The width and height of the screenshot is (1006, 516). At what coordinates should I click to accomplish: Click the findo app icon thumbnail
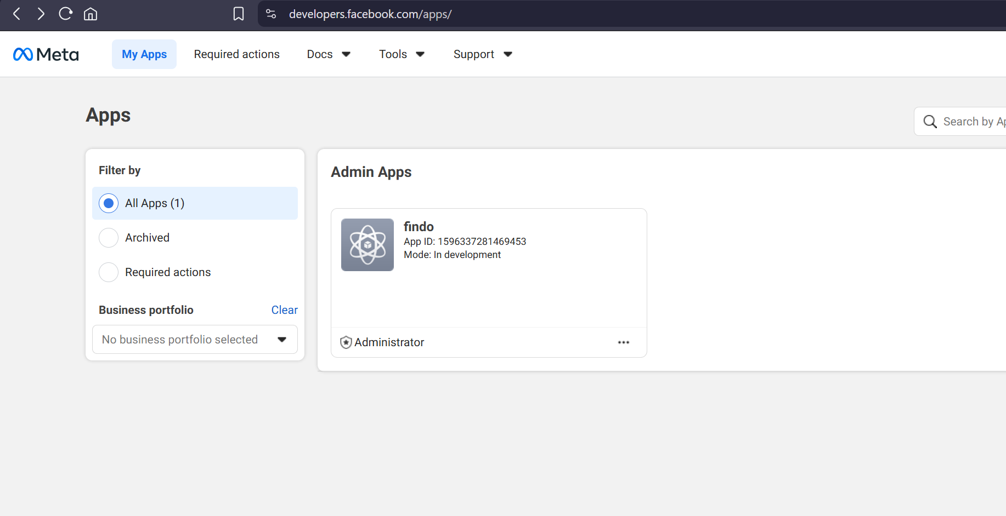pos(368,245)
